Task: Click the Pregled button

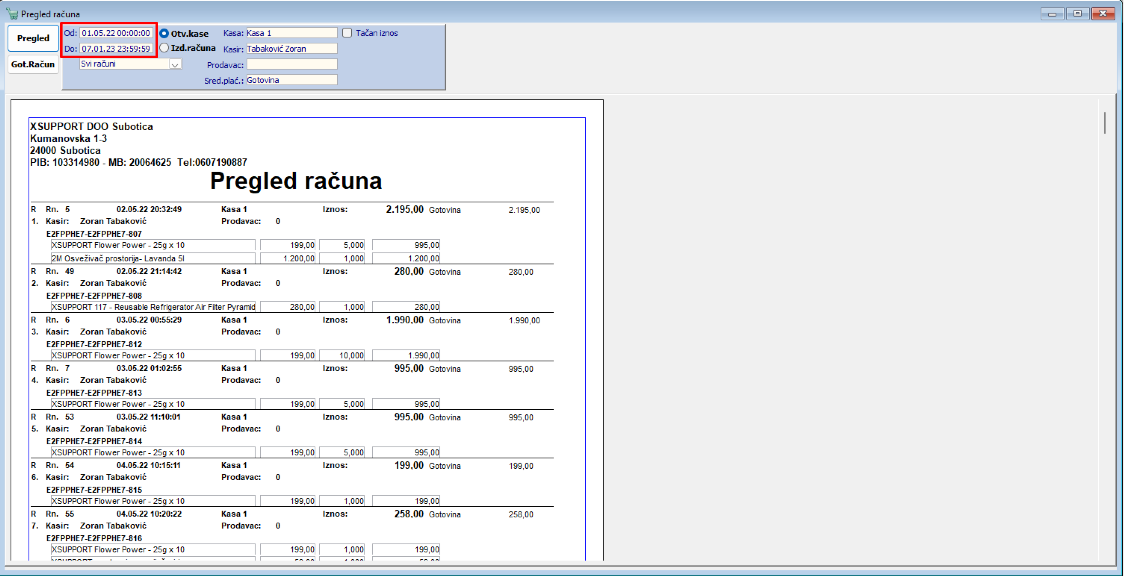Action: [x=33, y=38]
